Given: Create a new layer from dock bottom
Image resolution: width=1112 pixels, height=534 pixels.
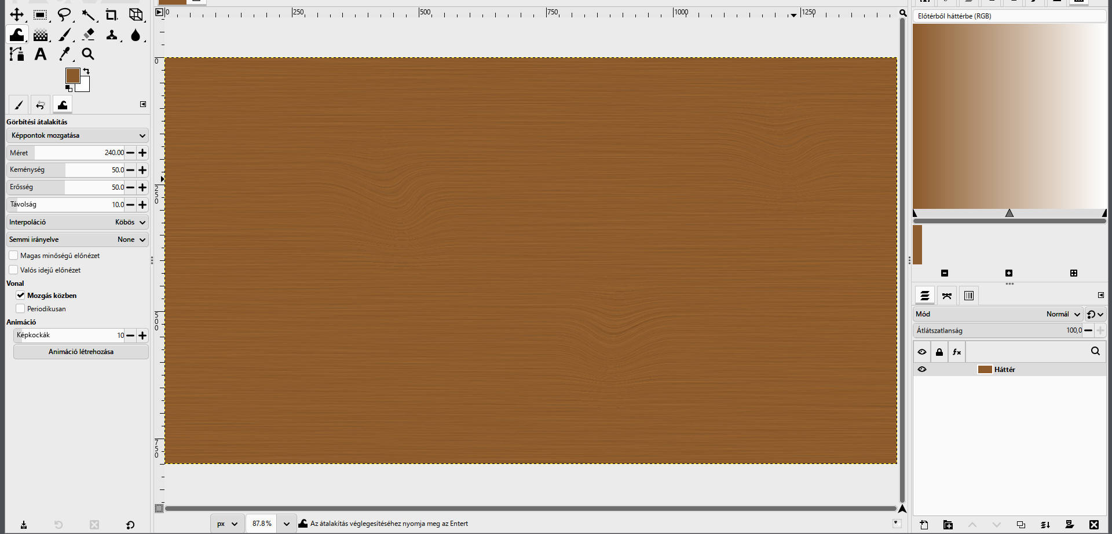Looking at the screenshot, I should tap(924, 525).
